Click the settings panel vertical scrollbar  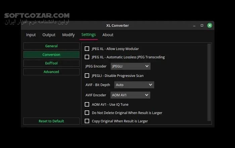click(209, 82)
